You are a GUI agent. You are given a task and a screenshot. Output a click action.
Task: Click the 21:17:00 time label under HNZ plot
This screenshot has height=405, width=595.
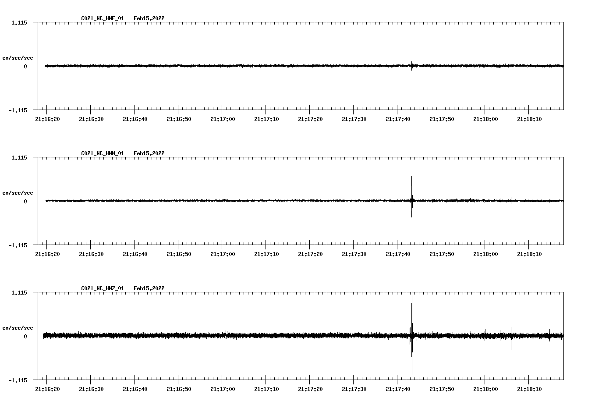[223, 389]
